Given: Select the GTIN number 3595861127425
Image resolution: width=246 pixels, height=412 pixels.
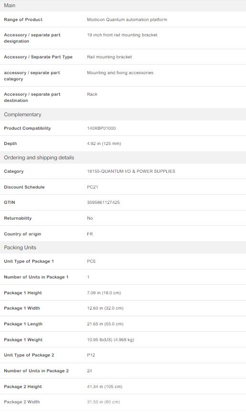Looking at the screenshot, I should (103, 202).
